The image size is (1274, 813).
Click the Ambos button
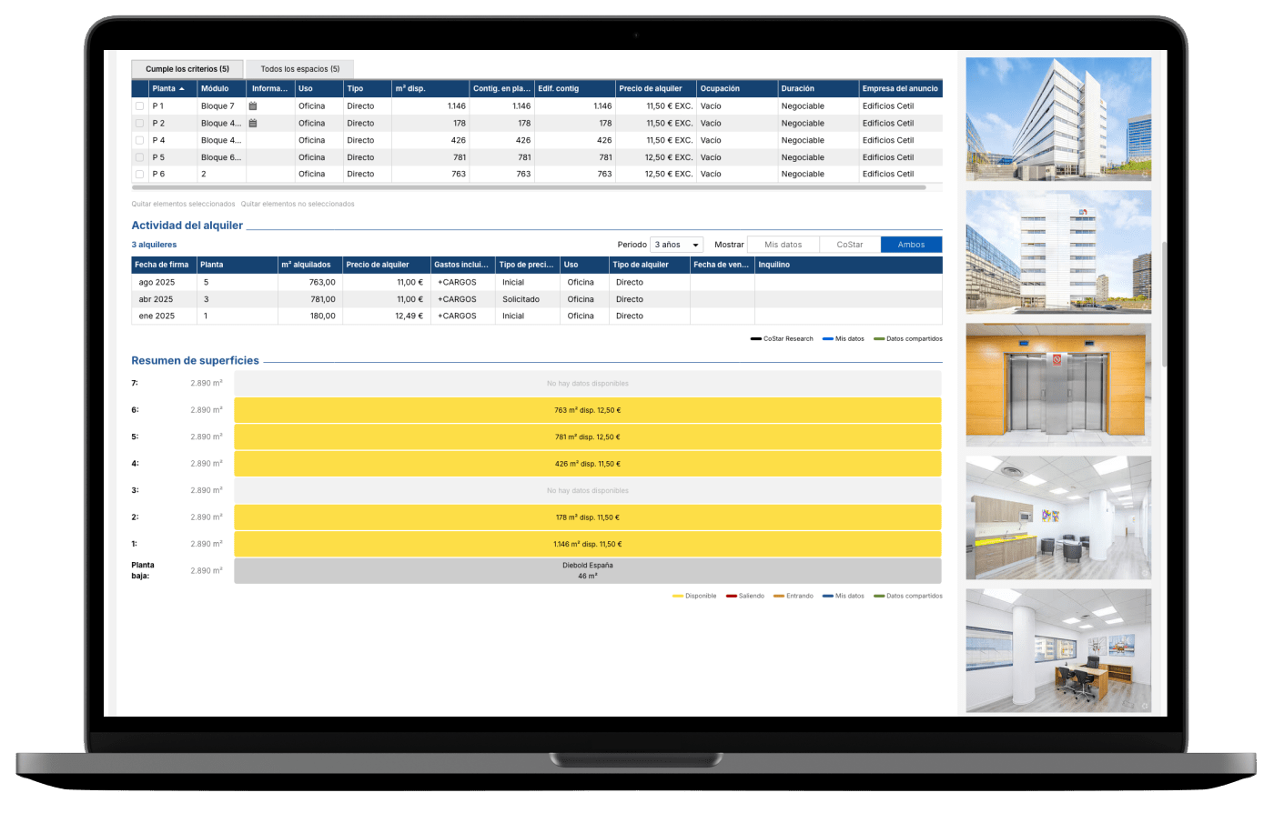click(911, 245)
